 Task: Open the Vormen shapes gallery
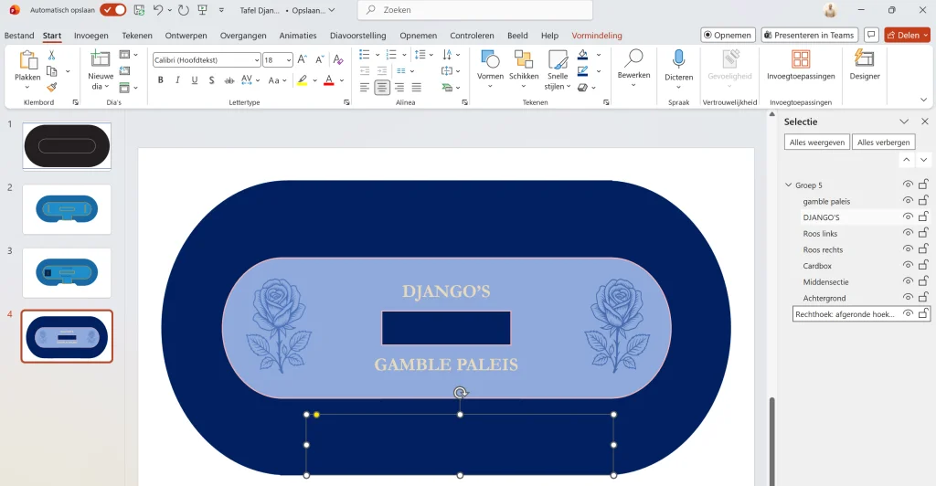[490, 69]
